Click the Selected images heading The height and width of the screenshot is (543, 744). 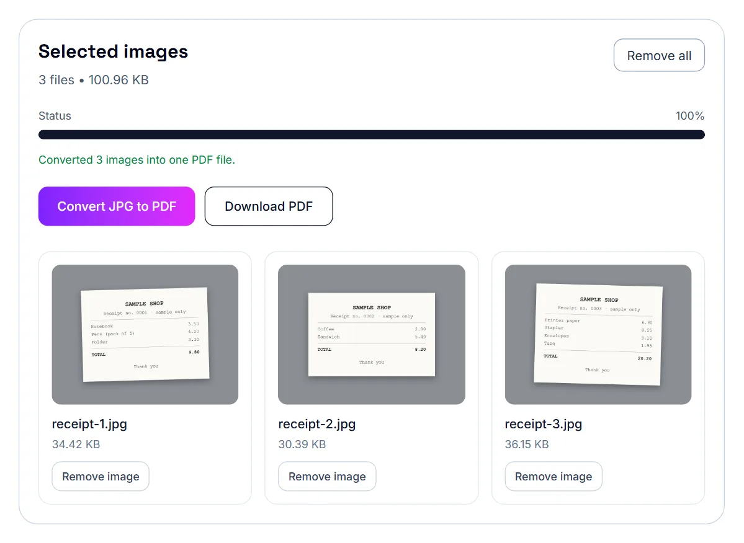point(113,51)
